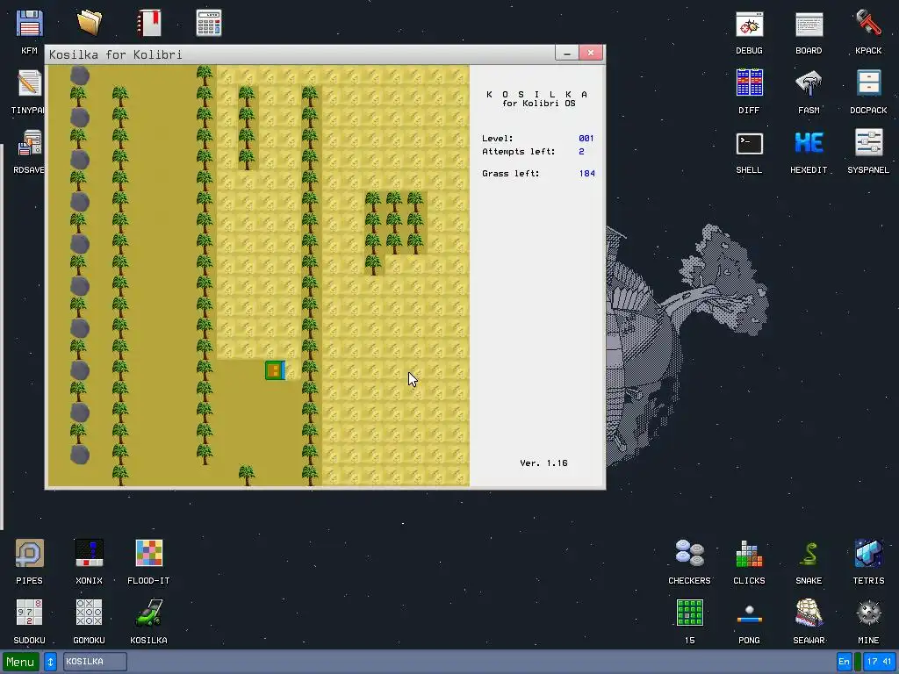The width and height of the screenshot is (899, 674).
Task: Open the TINYPAD editor icon
Action: (29, 83)
